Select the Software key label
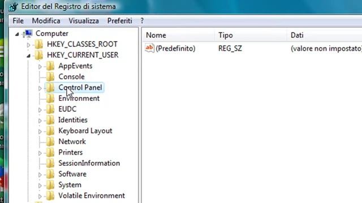This screenshot has width=362, height=203. point(72,174)
